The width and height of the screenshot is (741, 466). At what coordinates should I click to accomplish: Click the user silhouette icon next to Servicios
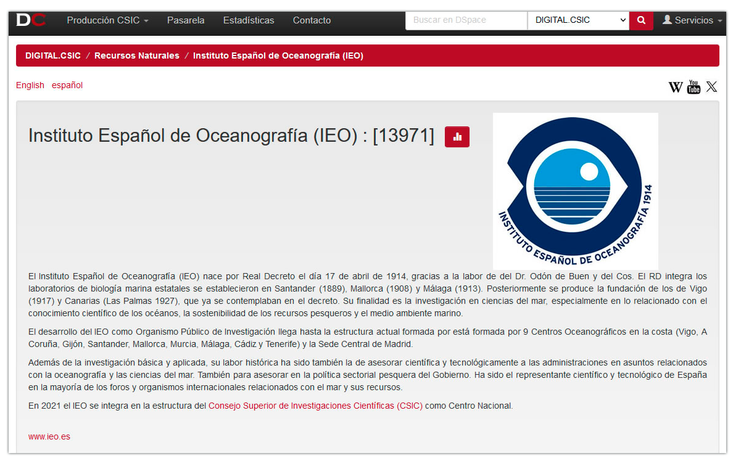pyautogui.click(x=667, y=20)
